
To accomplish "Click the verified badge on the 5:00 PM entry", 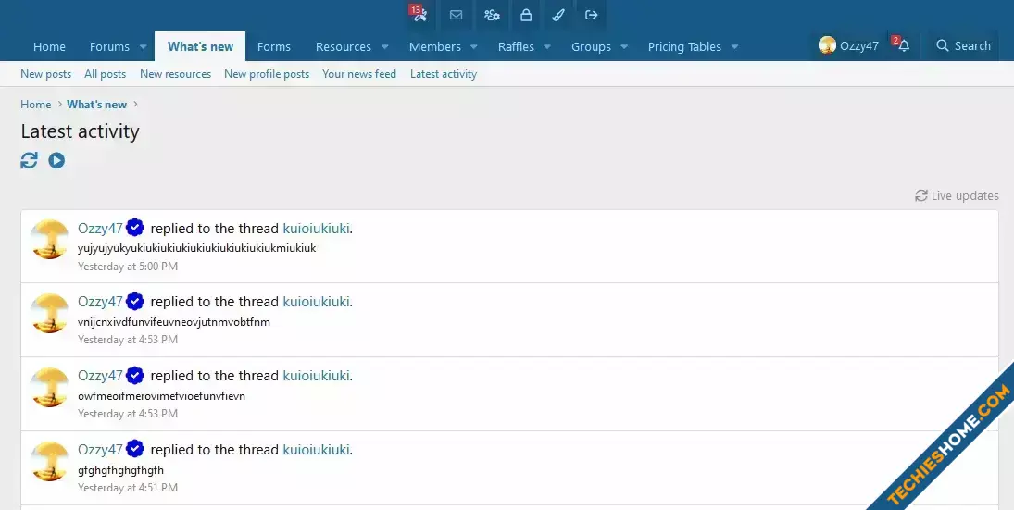I will point(135,229).
